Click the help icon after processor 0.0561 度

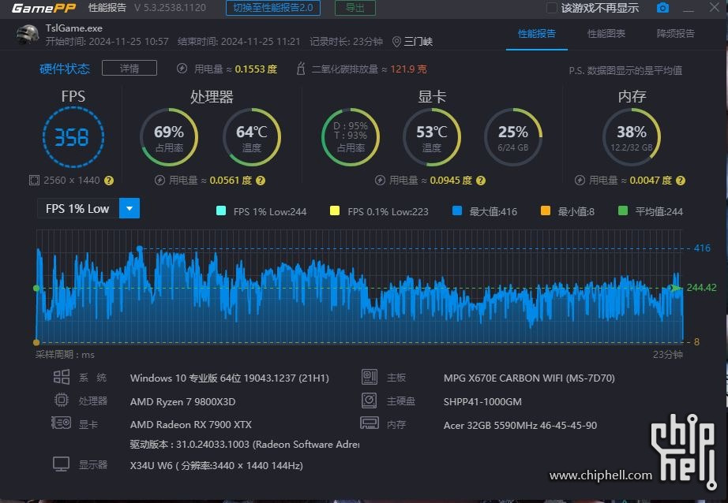pyautogui.click(x=261, y=181)
